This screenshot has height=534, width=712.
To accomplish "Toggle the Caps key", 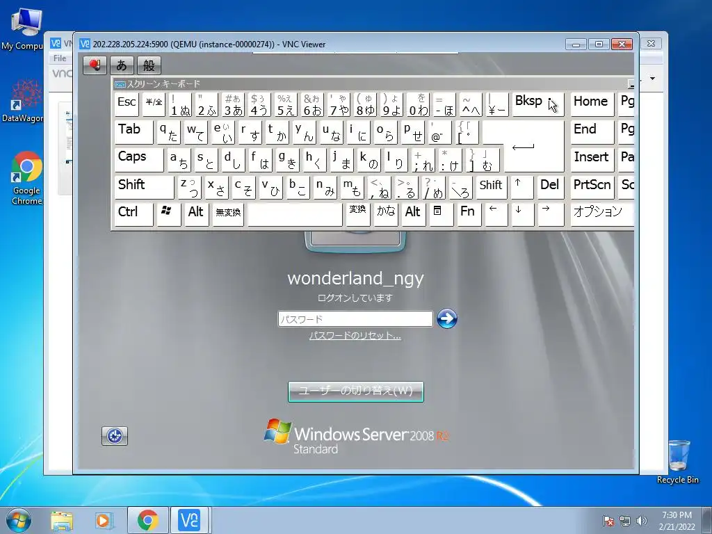I will pos(139,159).
